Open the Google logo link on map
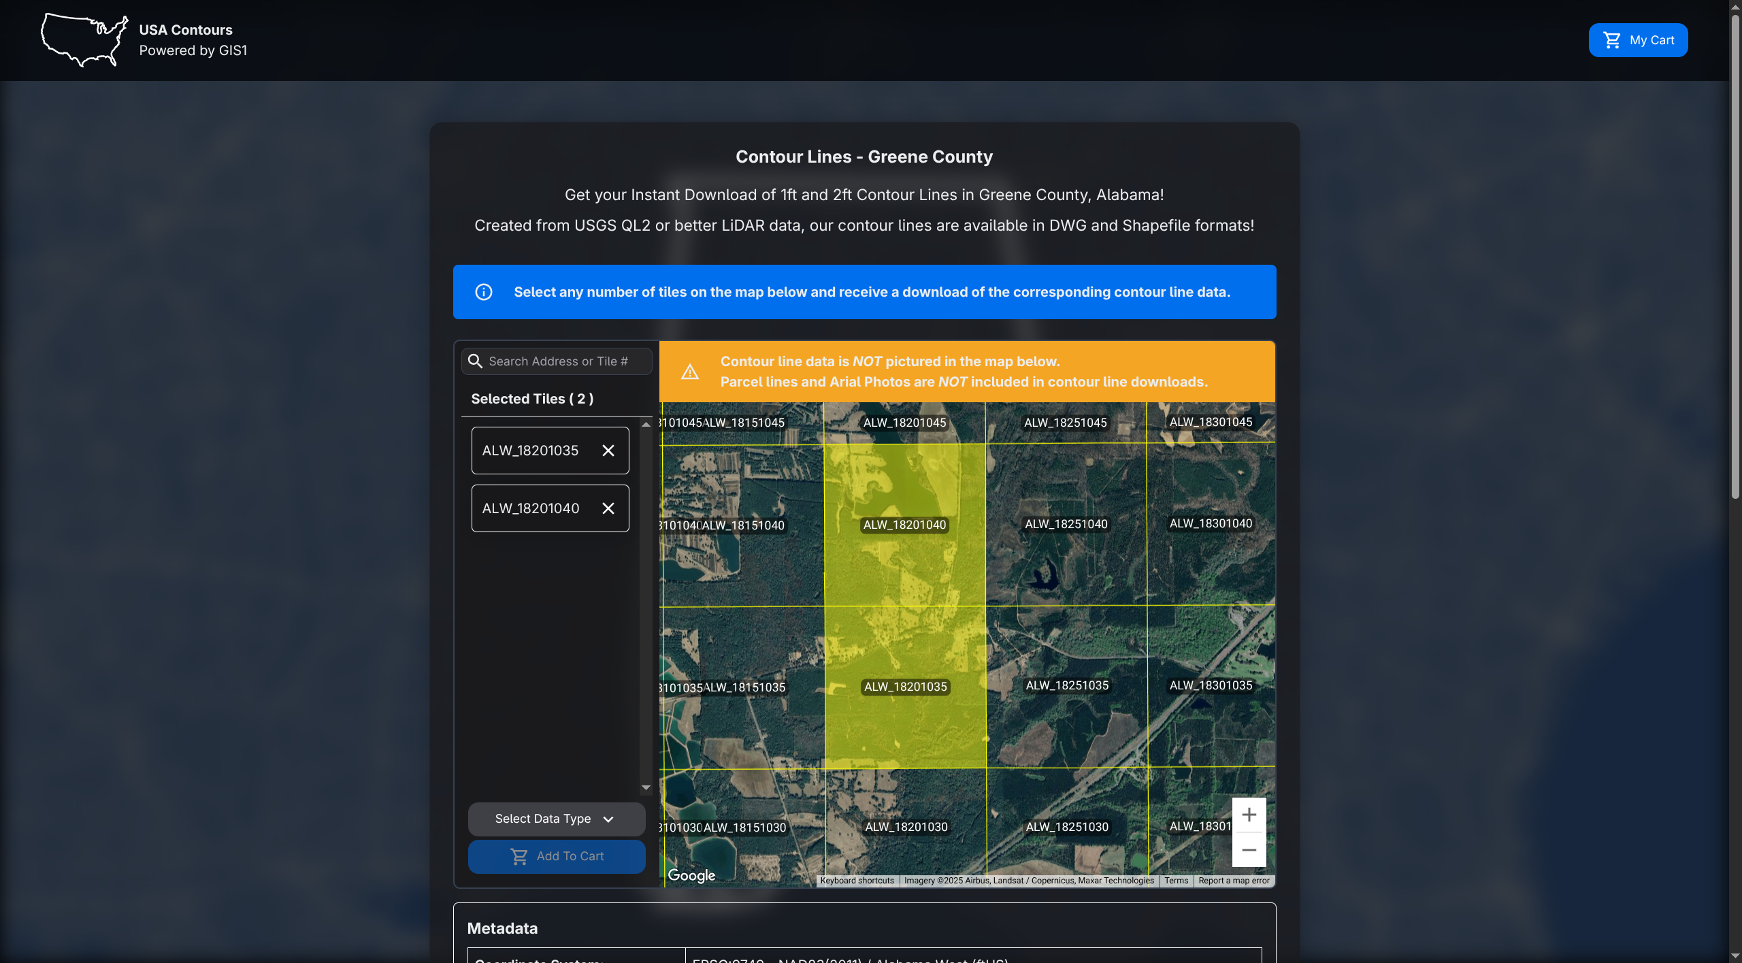Viewport: 1742px width, 963px height. click(x=691, y=875)
